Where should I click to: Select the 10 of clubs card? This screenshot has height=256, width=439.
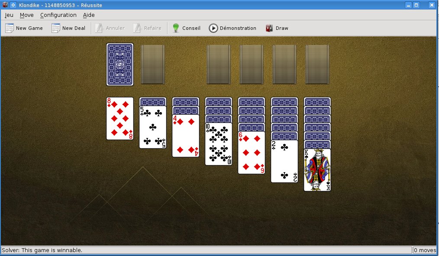(x=219, y=144)
